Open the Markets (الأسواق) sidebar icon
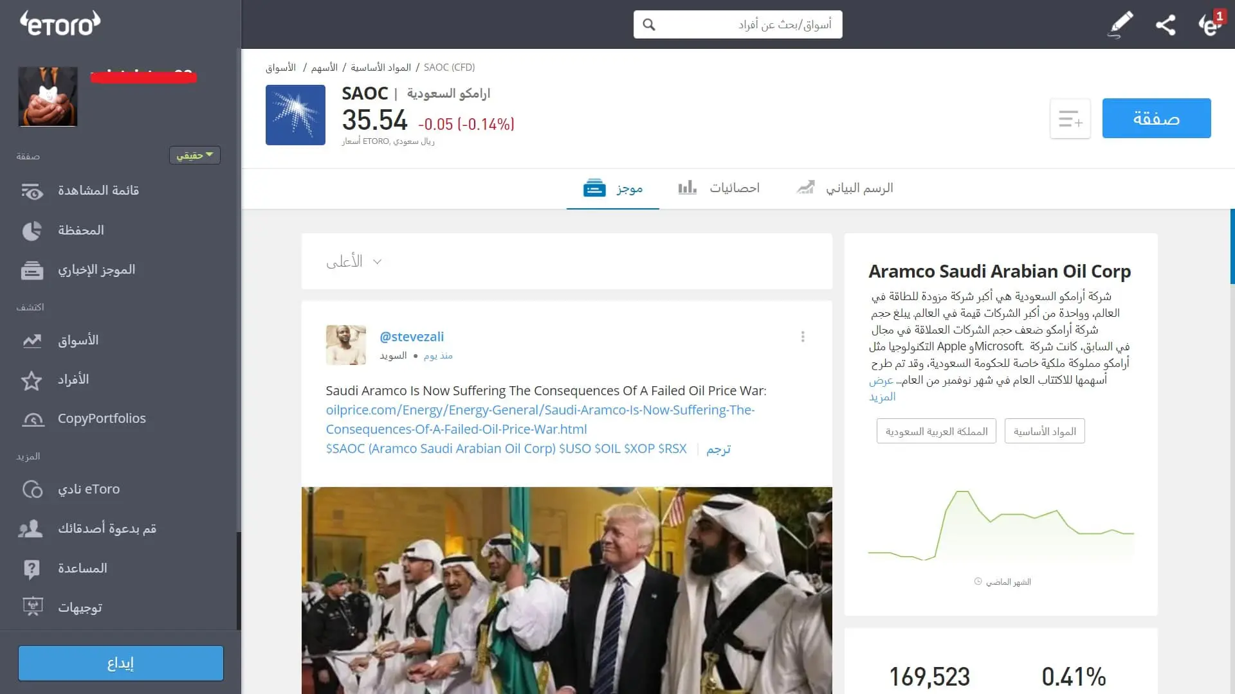 (32, 341)
